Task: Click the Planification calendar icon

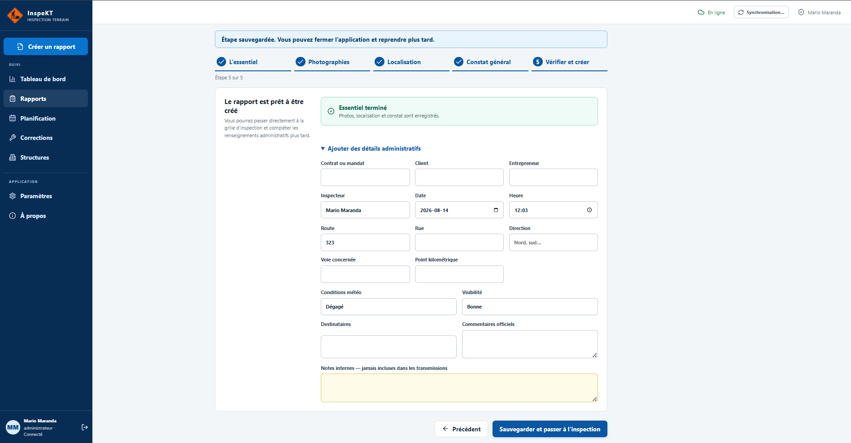Action: 13,118
